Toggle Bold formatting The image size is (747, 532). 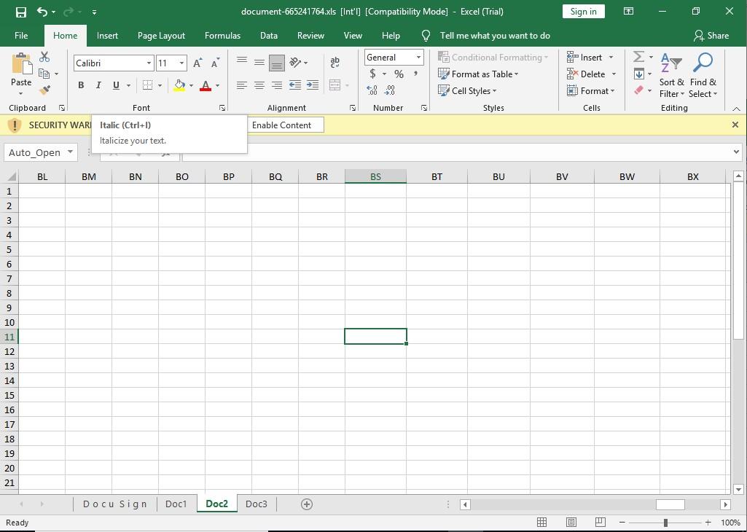81,85
